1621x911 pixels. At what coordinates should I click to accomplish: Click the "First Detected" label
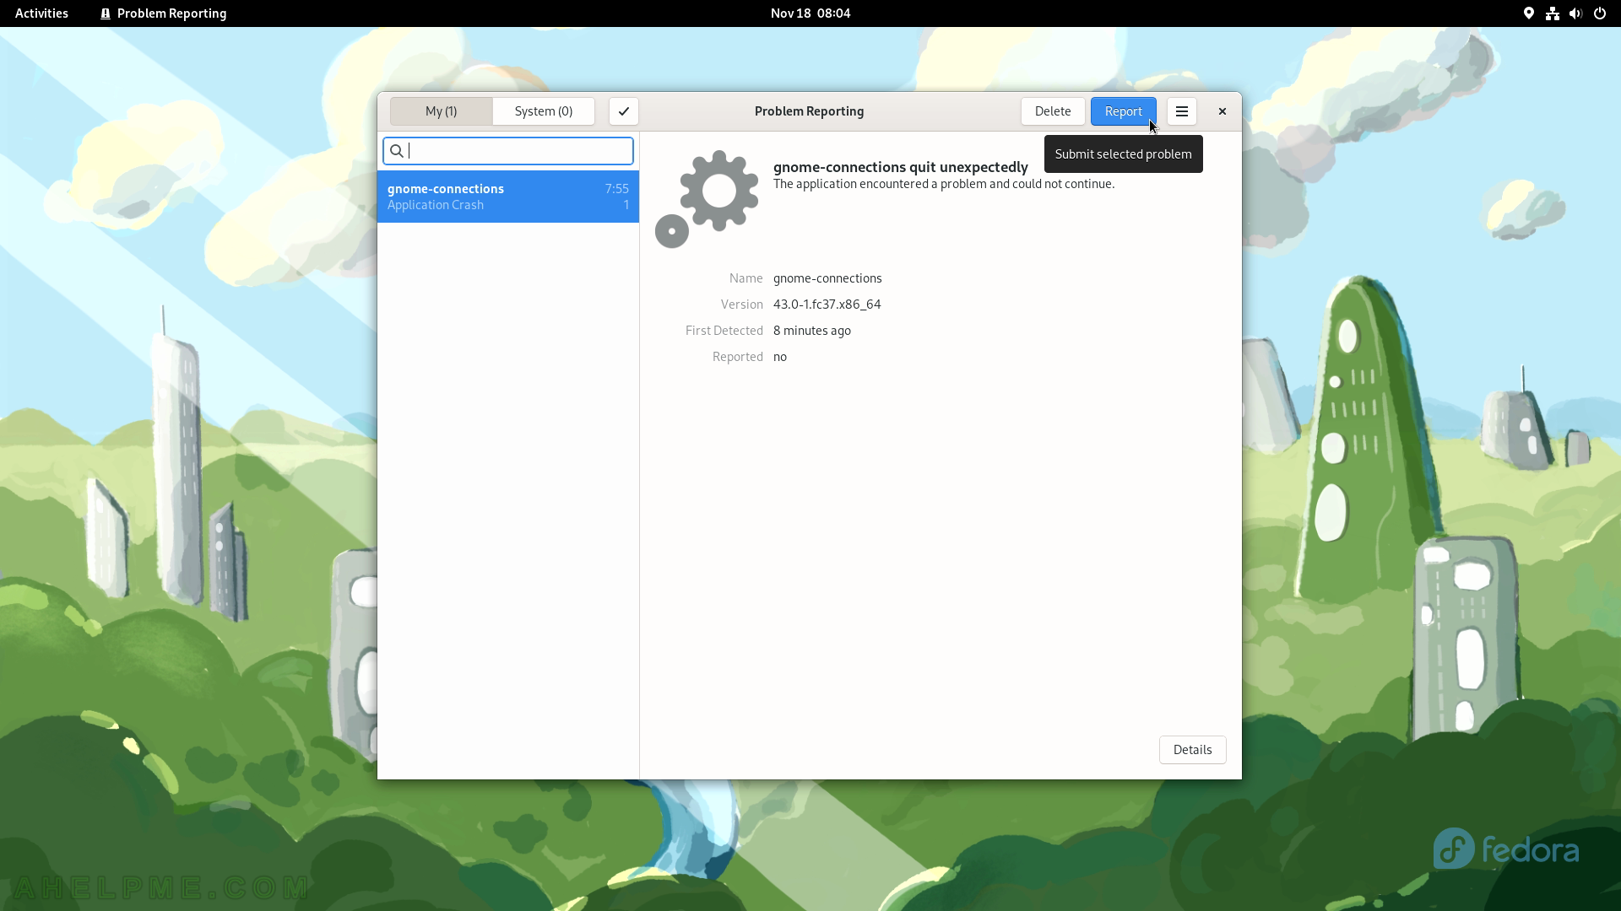click(x=724, y=331)
